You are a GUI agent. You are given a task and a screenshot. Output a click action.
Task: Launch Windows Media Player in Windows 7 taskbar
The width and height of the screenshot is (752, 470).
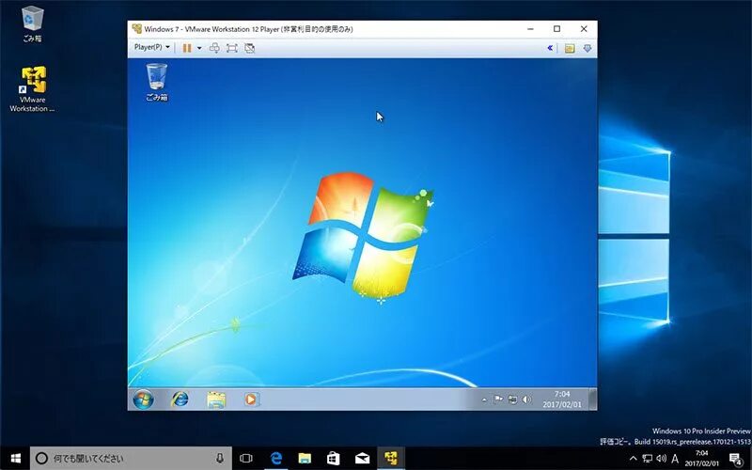tap(251, 399)
